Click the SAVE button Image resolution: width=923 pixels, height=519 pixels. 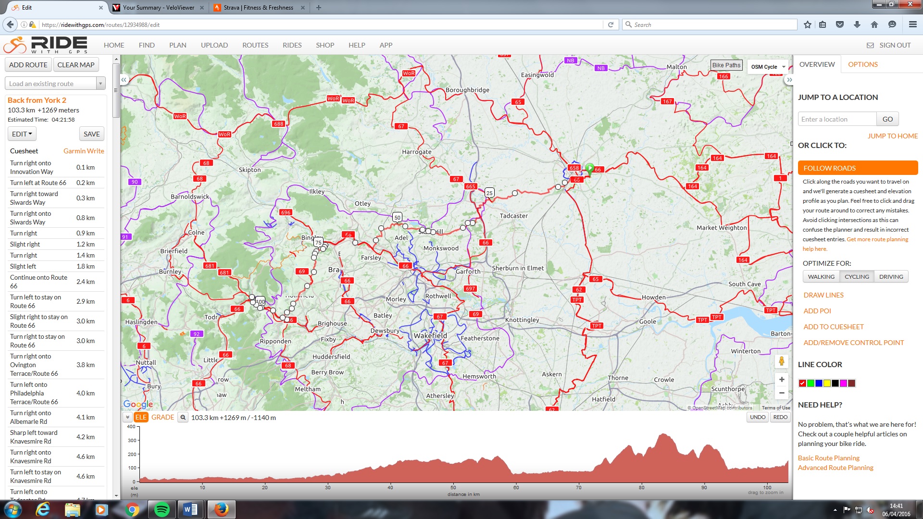tap(91, 134)
